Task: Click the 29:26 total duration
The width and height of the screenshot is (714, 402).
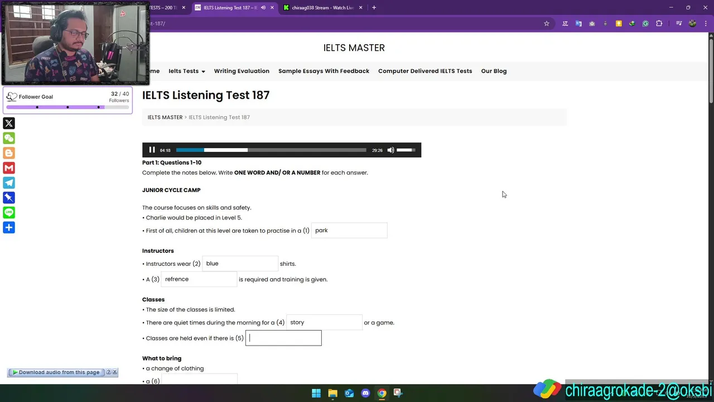Action: 377,150
